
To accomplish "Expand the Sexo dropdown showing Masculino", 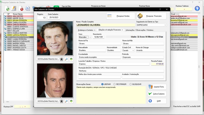I will pyautogui.click(x=90, y=37).
